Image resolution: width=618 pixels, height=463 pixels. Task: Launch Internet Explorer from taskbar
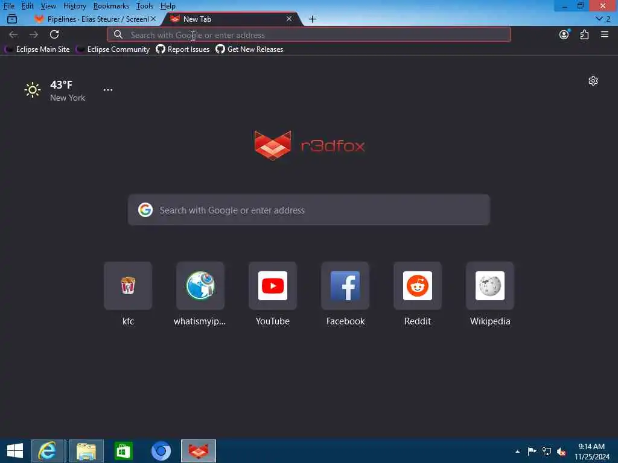(47, 451)
